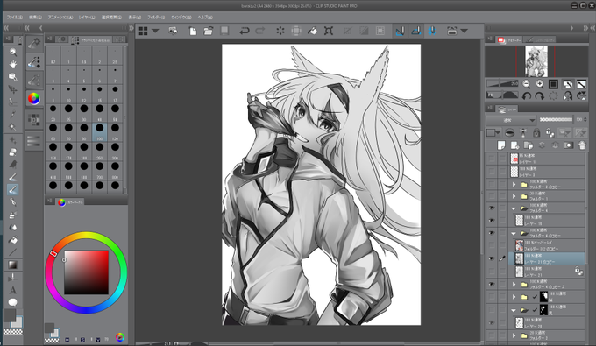596x346 pixels.
Task: Open the ファイル(F) File menu
Action: click(14, 18)
